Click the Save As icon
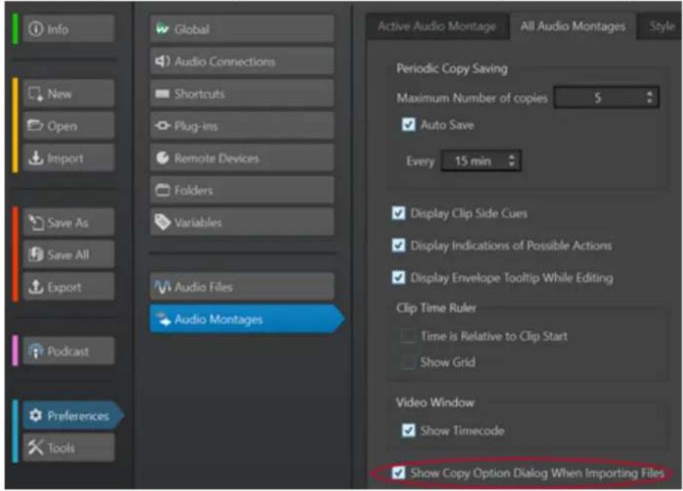 [36, 223]
